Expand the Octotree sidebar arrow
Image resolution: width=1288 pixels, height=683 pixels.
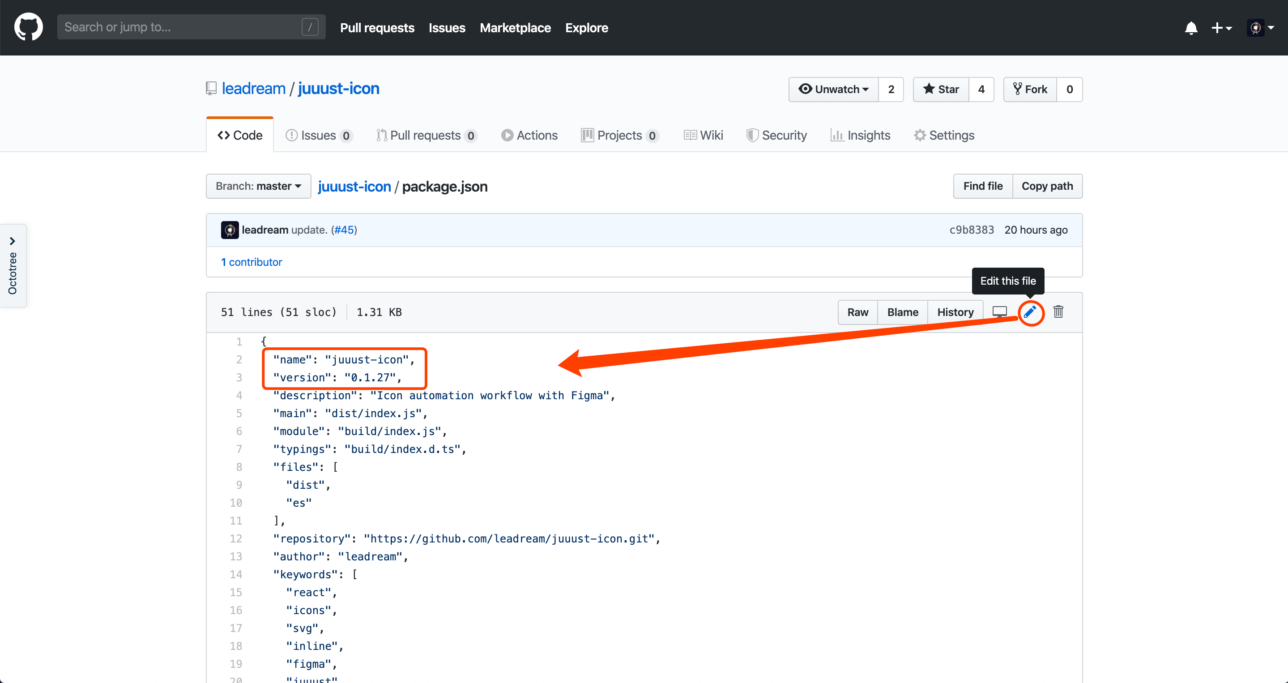(13, 241)
